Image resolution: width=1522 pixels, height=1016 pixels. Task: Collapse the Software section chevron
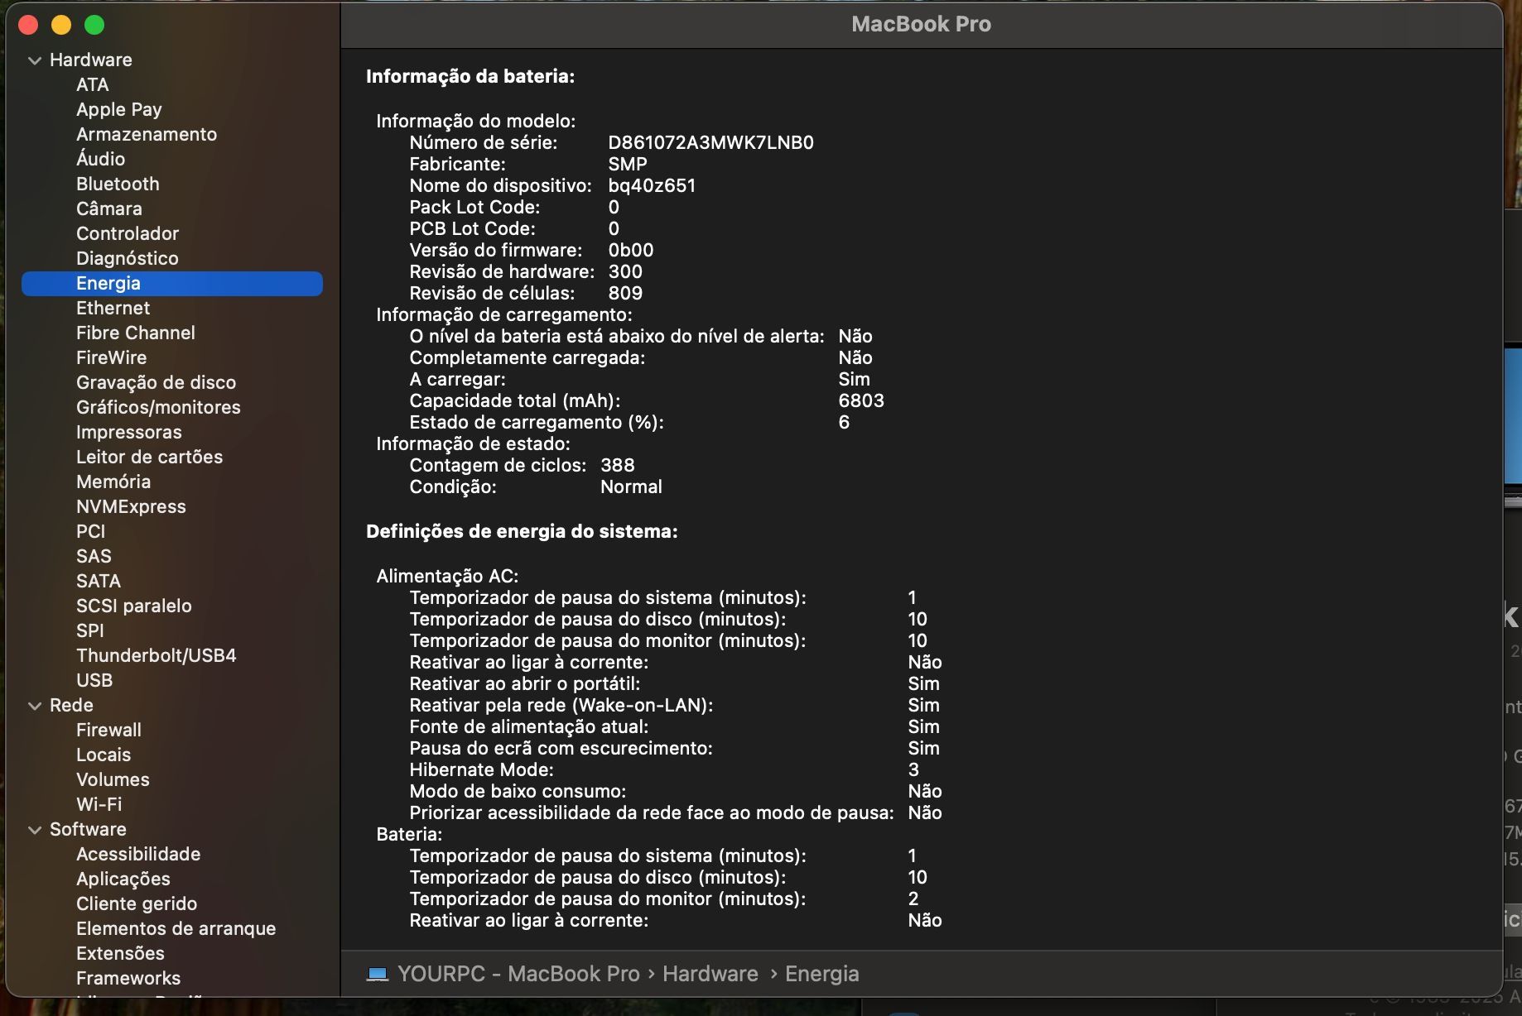tap(35, 830)
